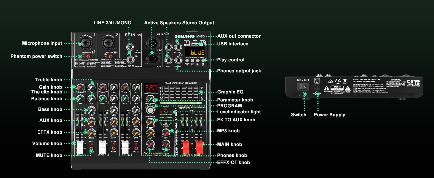434x178 pixels.
Task: Click the PEAK level meter LEDs
Action: tap(166, 112)
